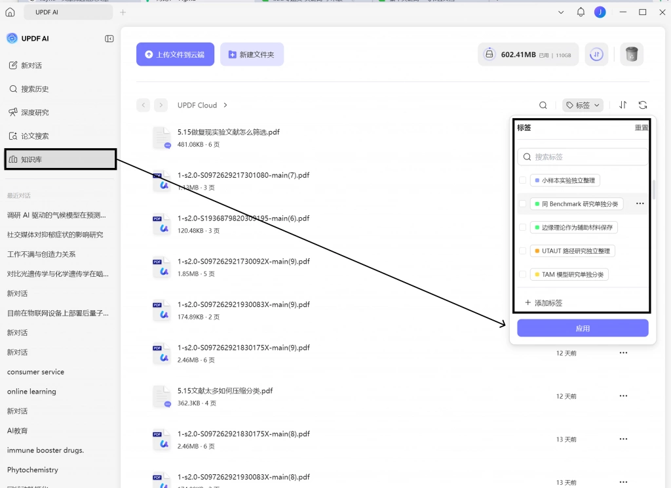The width and height of the screenshot is (671, 488).
Task: Click 上传文件到云端 button
Action: [176, 54]
